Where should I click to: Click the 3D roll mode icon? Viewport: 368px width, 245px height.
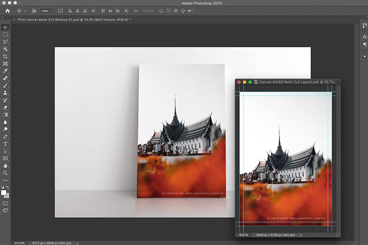point(168,11)
